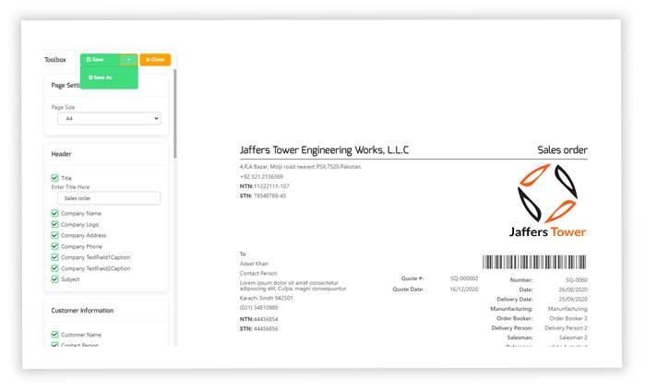This screenshot has width=645, height=390.
Task: Toggle the Company Address checkbox
Action: point(54,235)
